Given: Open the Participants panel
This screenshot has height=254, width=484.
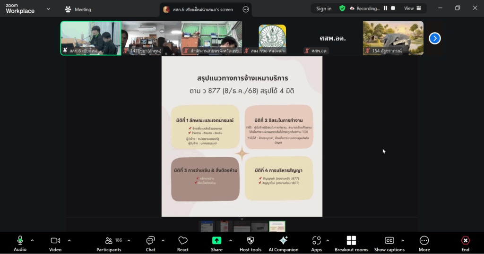Looking at the screenshot, I should [x=109, y=241].
